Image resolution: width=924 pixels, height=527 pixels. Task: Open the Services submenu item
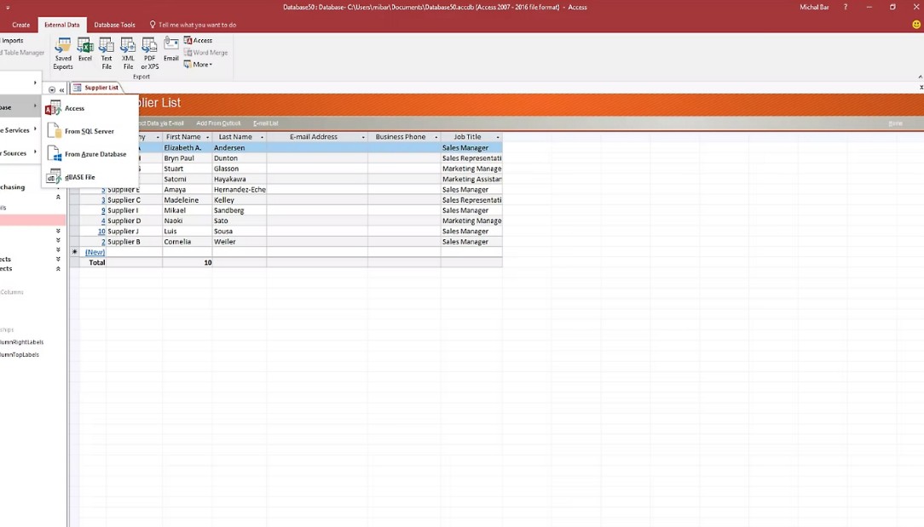(x=19, y=130)
